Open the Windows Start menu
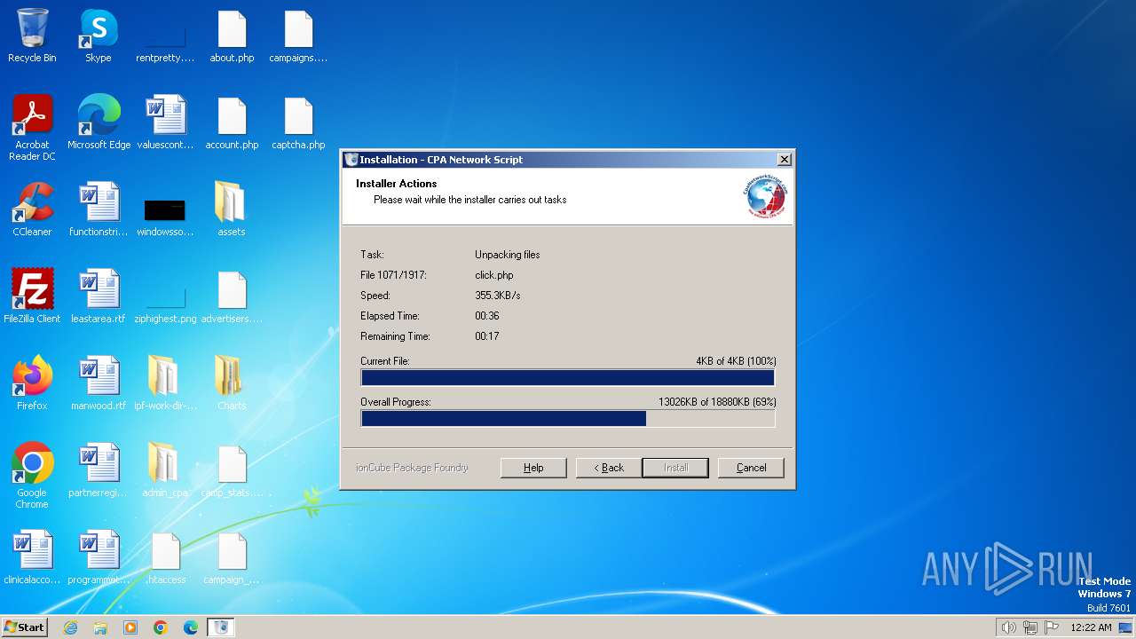This screenshot has width=1136, height=639. pyautogui.click(x=25, y=627)
